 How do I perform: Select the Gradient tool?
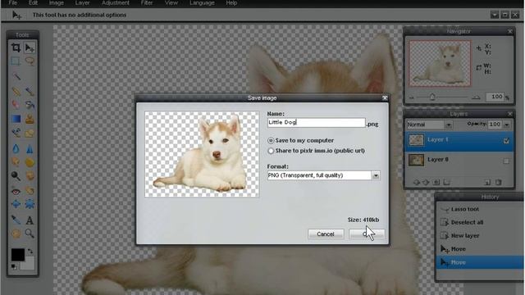coord(16,119)
